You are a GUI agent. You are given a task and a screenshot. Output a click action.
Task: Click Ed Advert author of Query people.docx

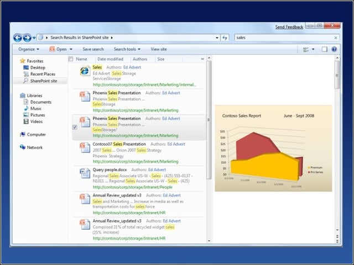157,169
